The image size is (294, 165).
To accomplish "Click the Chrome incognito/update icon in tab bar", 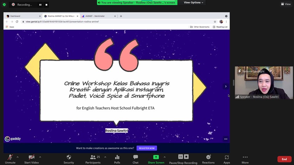I will pyautogui.click(x=226, y=16).
